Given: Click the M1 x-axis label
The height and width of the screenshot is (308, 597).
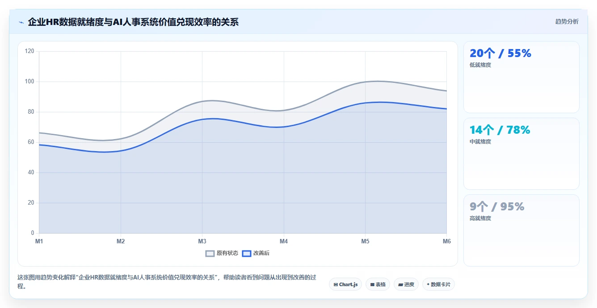Looking at the screenshot, I should 39,241.
